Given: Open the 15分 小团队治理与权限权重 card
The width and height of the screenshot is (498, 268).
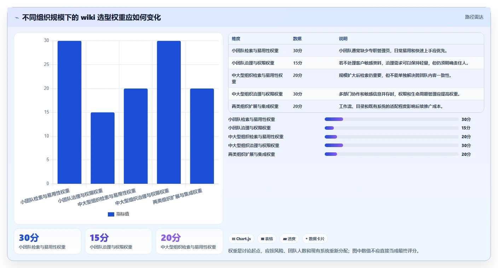Looking at the screenshot, I should (118, 241).
